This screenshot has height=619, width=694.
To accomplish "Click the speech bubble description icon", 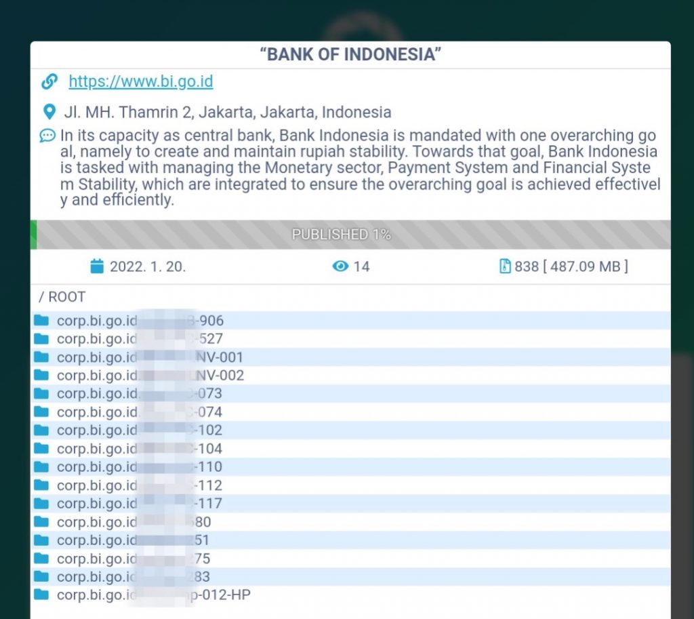I will coord(47,136).
